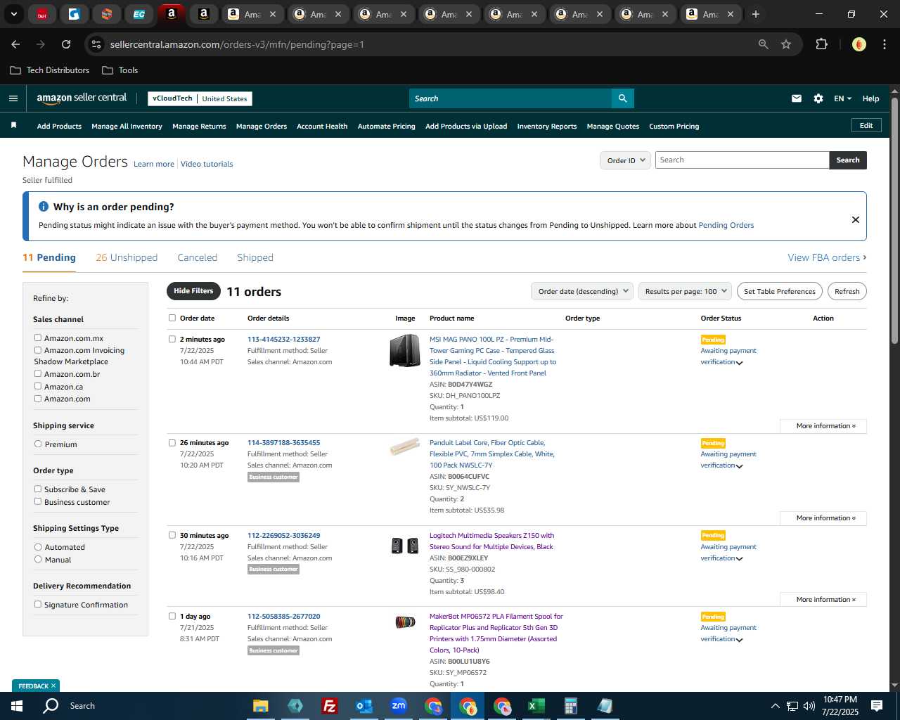
Task: Open Zoom from the taskbar
Action: pos(399,706)
